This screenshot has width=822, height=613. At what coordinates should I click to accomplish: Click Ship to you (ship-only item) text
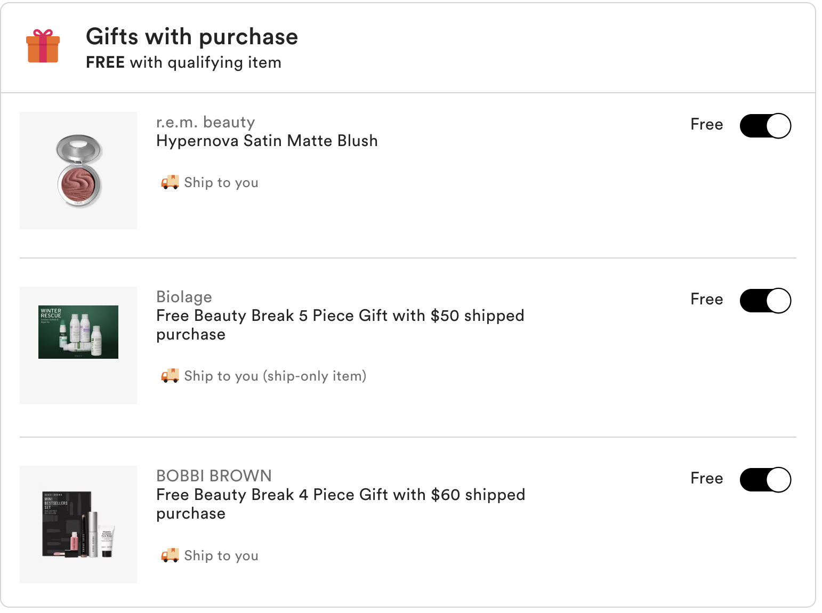click(x=275, y=376)
